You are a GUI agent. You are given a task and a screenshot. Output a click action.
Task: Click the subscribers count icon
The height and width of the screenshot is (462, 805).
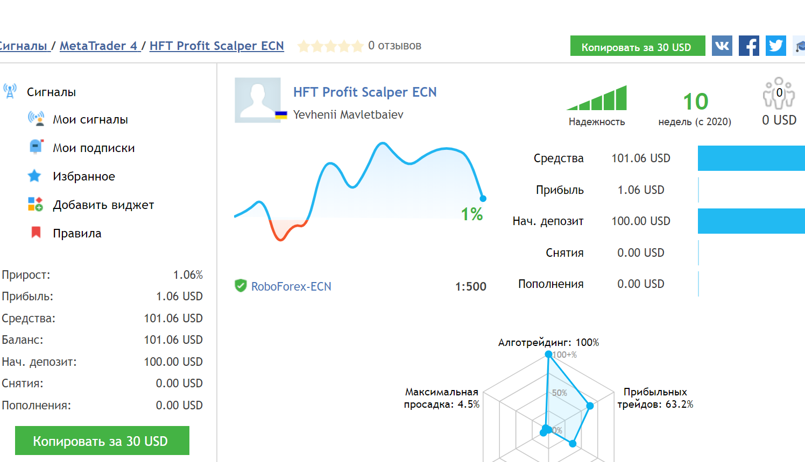[779, 93]
